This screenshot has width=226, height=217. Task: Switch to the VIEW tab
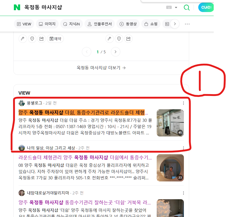pos(24,24)
